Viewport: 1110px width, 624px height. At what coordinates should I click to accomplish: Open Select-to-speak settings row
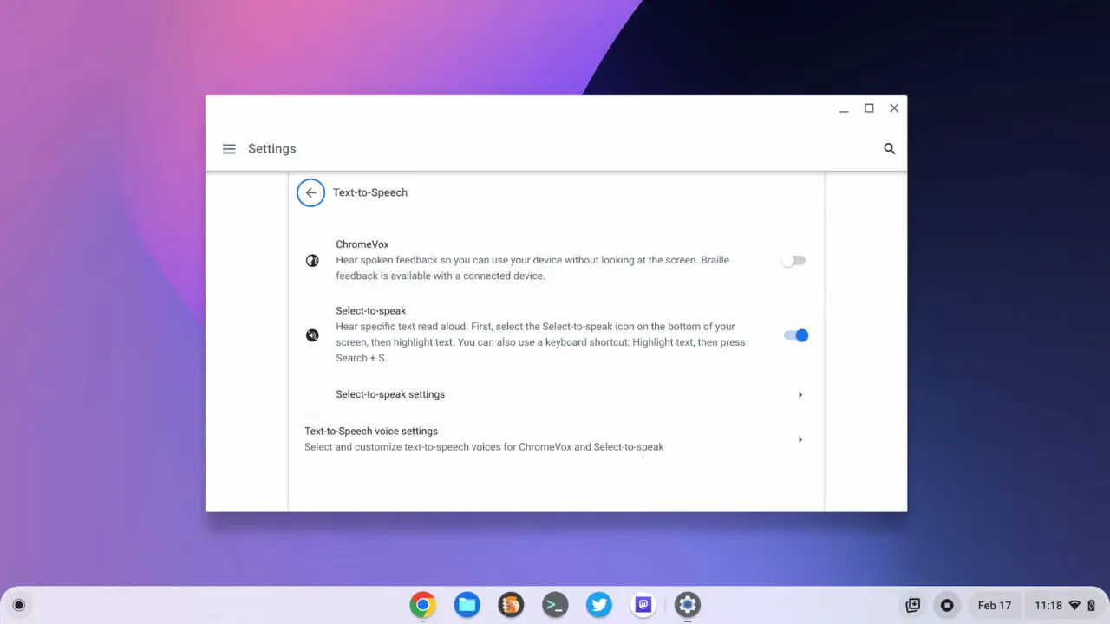click(x=556, y=394)
